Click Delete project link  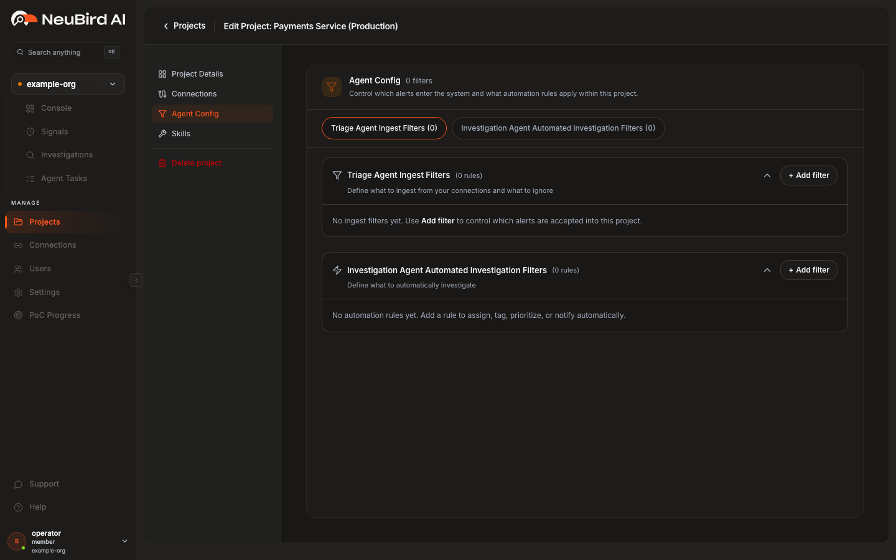click(197, 163)
